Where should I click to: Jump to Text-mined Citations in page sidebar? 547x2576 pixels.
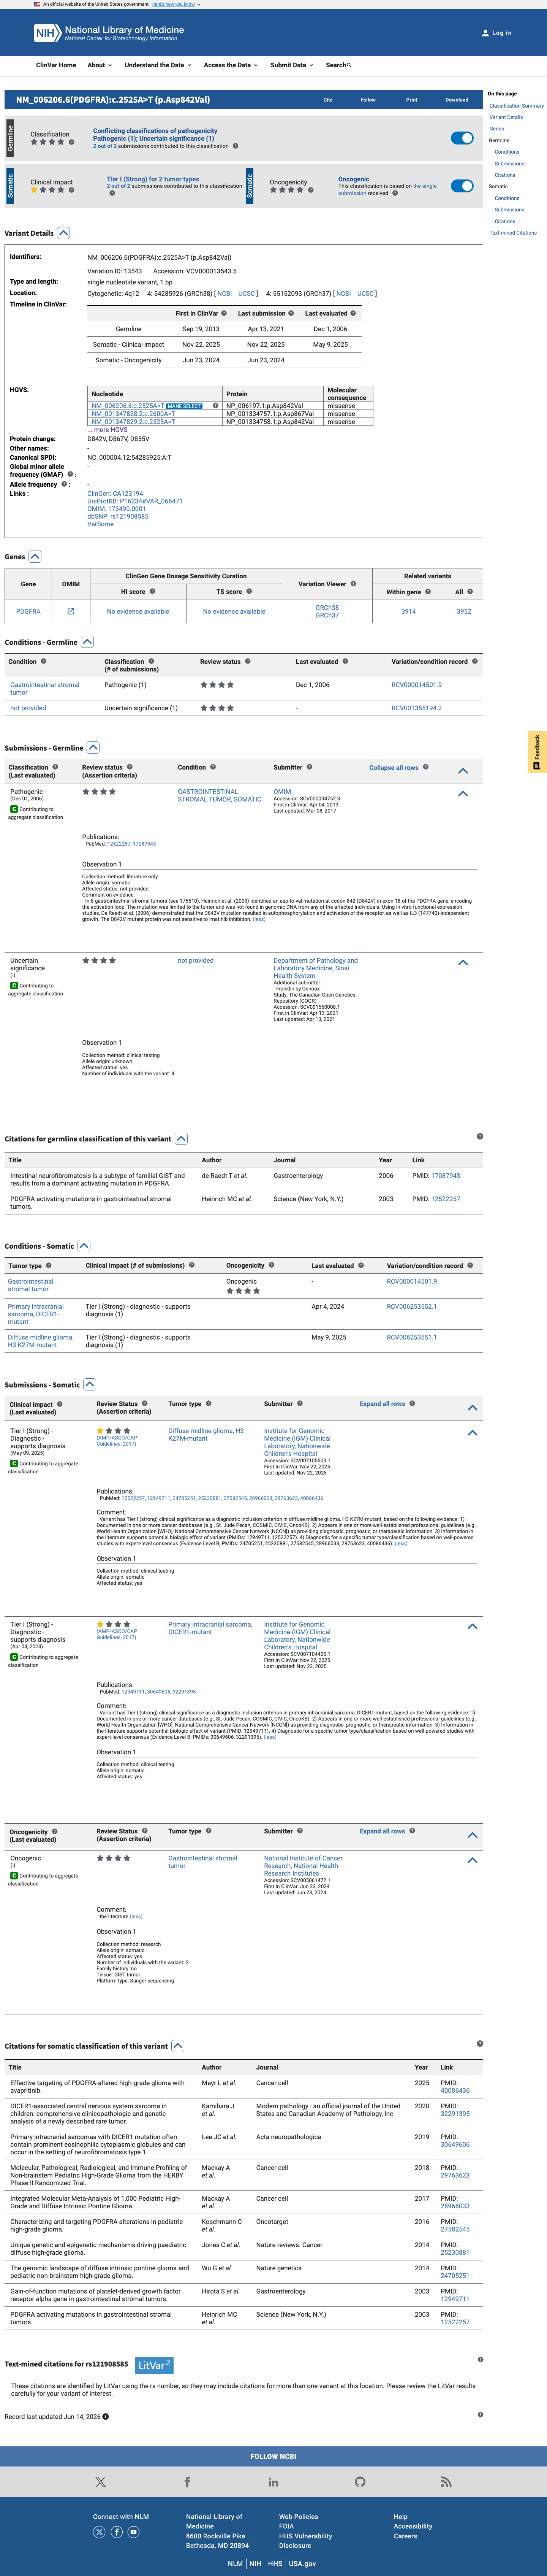coord(513,233)
